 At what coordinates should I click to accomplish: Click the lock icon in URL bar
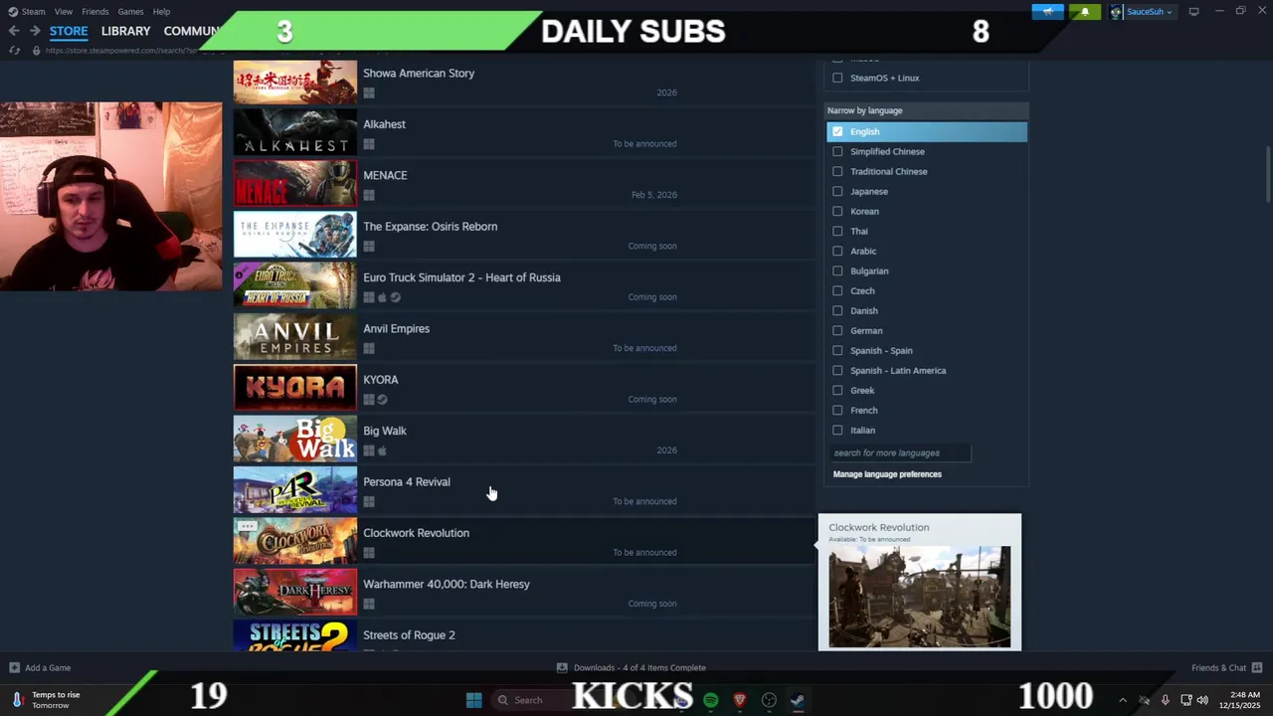point(37,50)
